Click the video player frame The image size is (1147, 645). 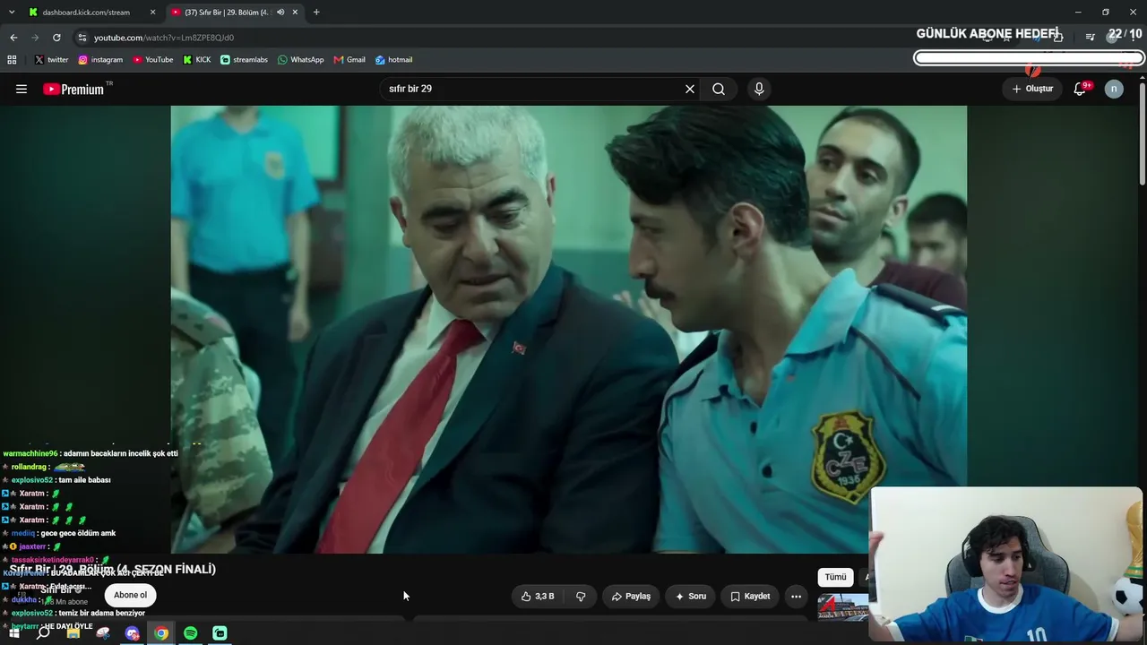click(569, 330)
